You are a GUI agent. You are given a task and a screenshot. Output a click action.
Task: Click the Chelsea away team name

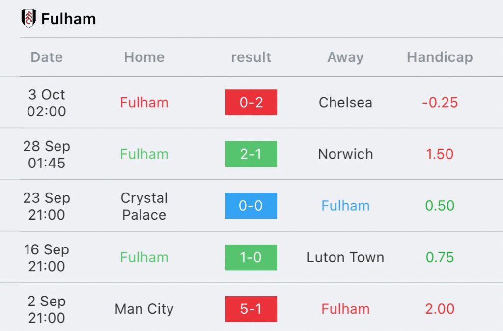click(345, 103)
